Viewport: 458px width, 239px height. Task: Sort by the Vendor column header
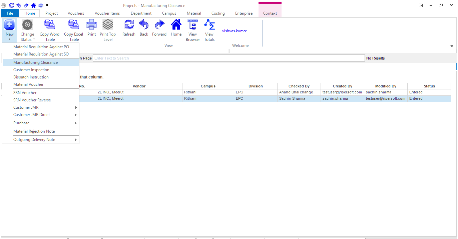(139, 86)
